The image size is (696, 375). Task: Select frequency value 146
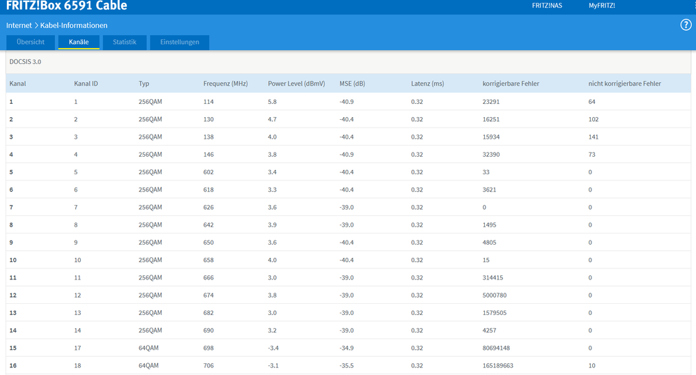point(208,155)
